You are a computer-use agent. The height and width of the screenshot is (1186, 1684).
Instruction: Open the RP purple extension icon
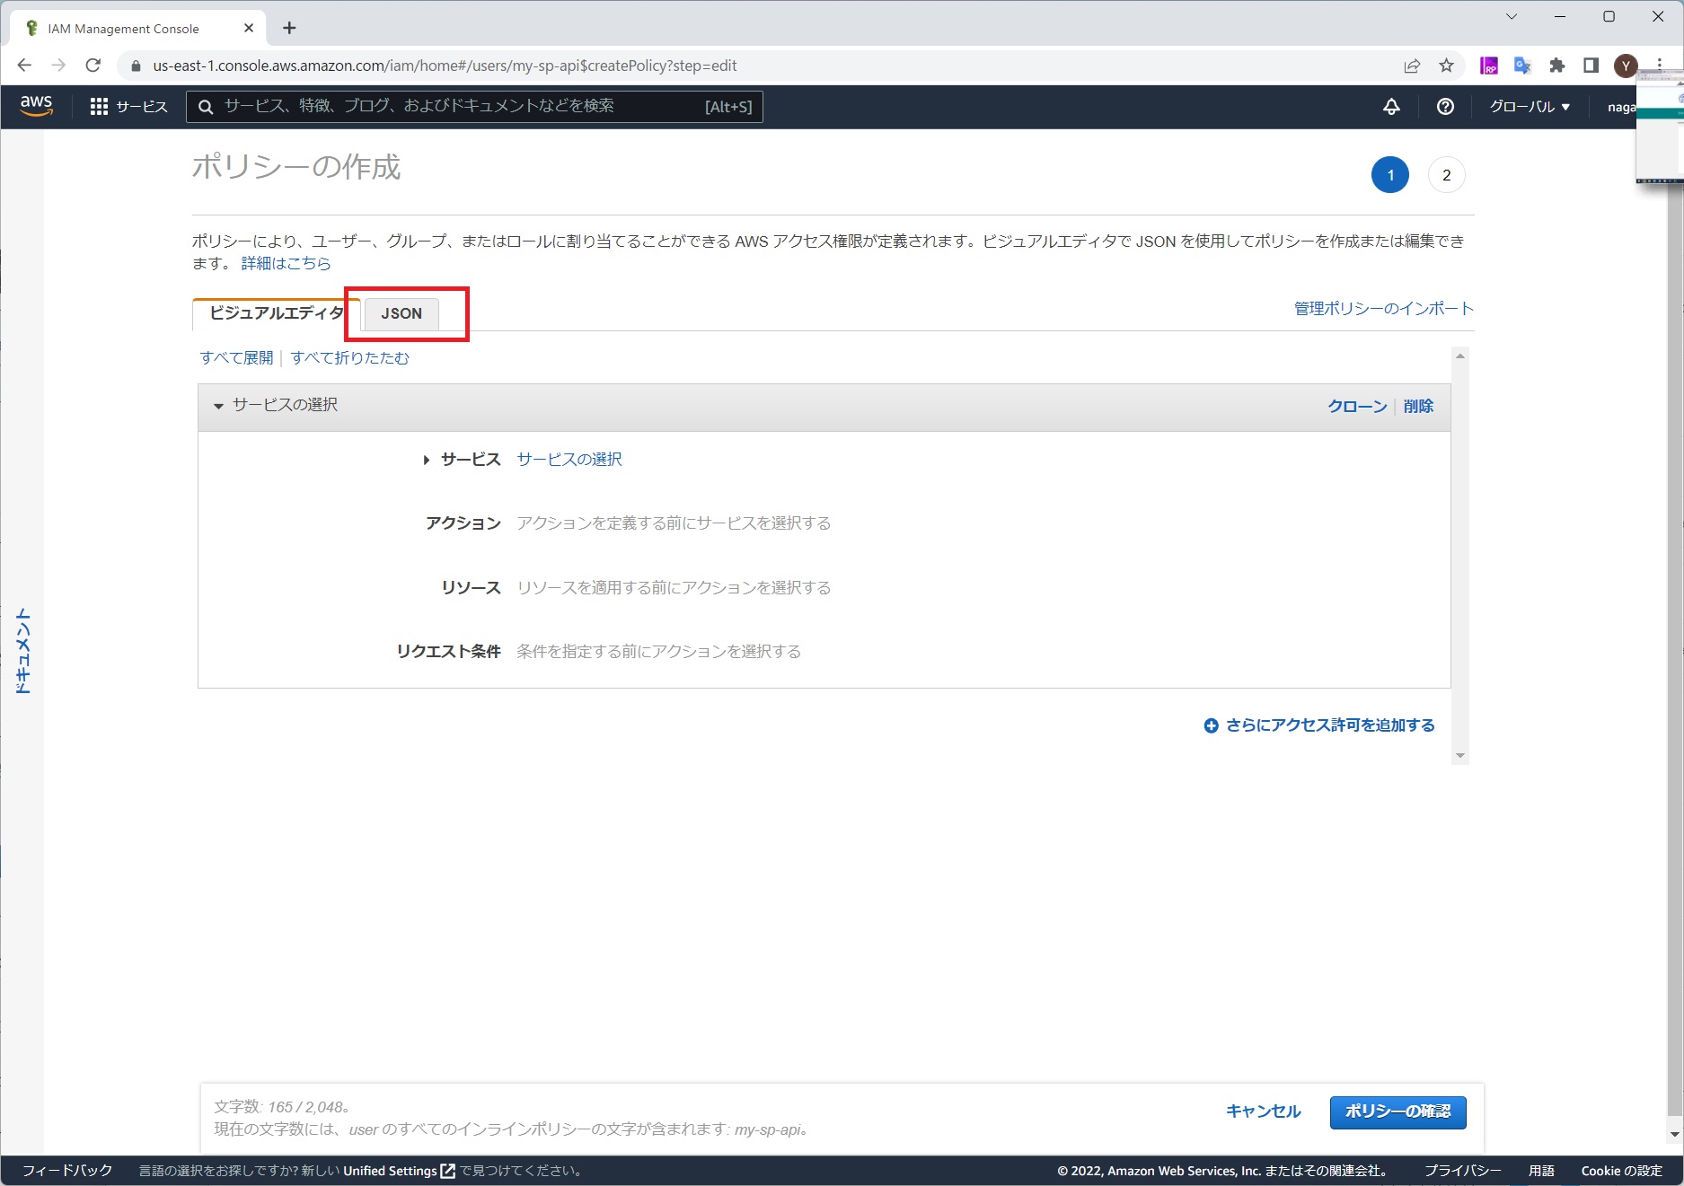click(1488, 65)
